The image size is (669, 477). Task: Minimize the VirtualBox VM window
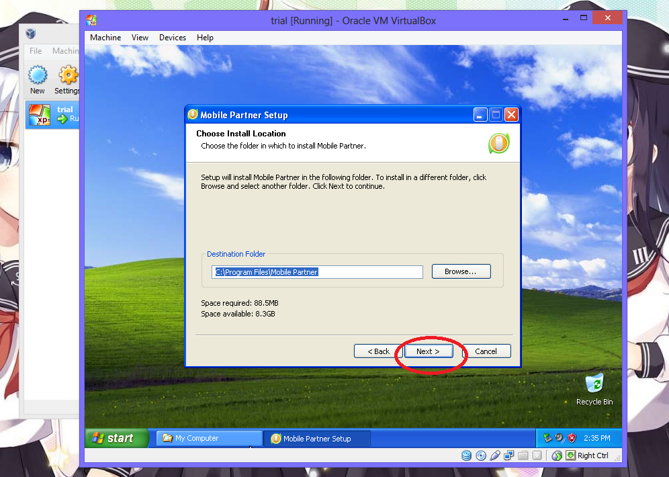click(566, 18)
